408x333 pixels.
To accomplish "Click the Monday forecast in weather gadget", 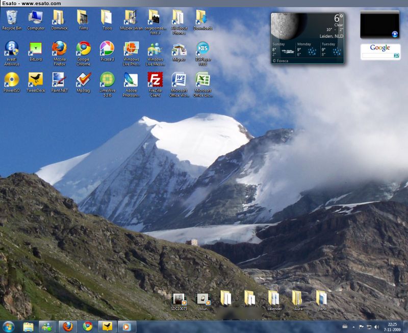I will click(308, 49).
